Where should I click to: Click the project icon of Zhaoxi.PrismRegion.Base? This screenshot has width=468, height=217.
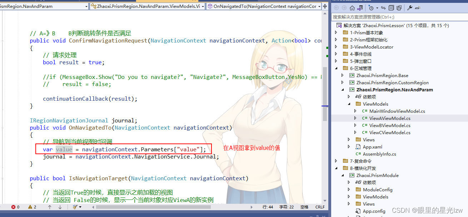(352, 75)
